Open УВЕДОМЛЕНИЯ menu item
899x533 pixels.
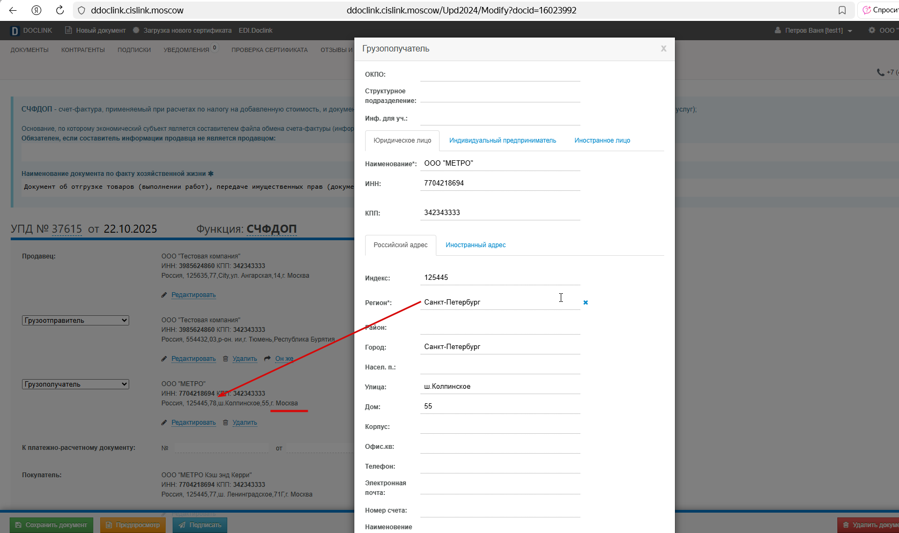point(187,50)
